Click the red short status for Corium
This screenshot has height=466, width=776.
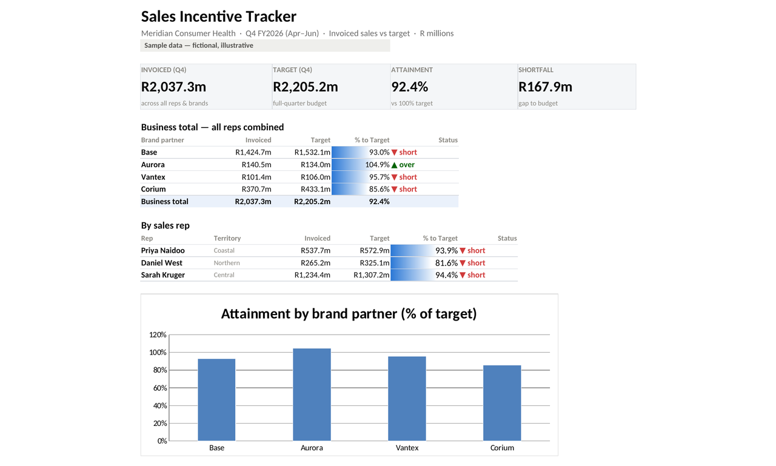(404, 189)
